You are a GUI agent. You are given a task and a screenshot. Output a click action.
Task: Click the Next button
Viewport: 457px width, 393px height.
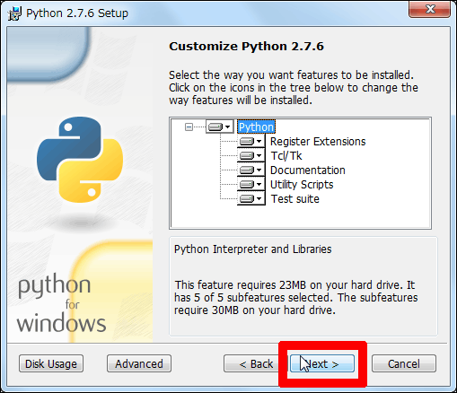tap(322, 363)
